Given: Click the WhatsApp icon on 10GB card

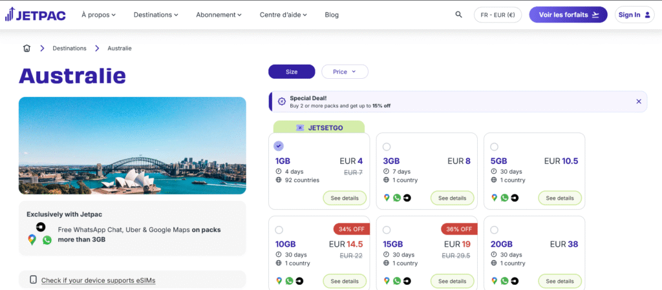Looking at the screenshot, I should (289, 281).
